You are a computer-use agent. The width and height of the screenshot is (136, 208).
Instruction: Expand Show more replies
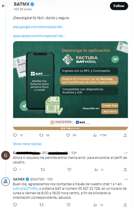(27, 144)
